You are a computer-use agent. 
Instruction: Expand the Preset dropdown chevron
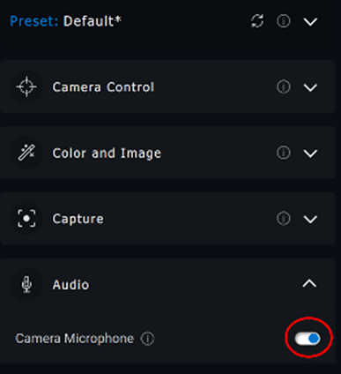click(x=310, y=22)
